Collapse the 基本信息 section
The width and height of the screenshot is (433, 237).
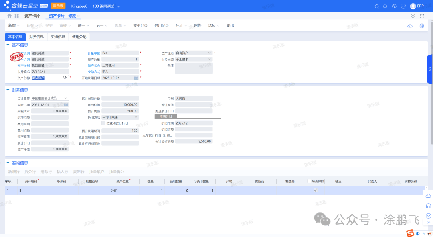pos(8,45)
